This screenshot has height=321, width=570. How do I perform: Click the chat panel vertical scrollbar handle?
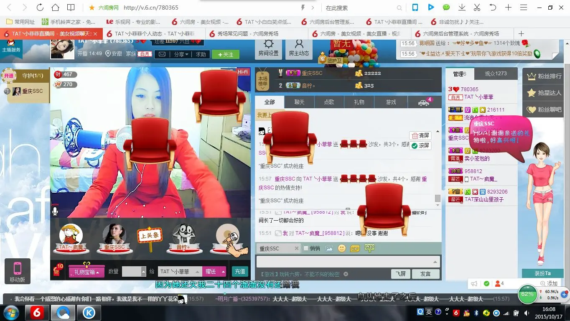coord(438,198)
